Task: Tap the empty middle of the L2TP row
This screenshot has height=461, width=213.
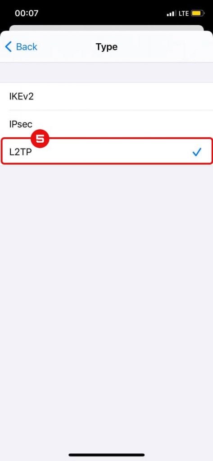Action: [112, 152]
